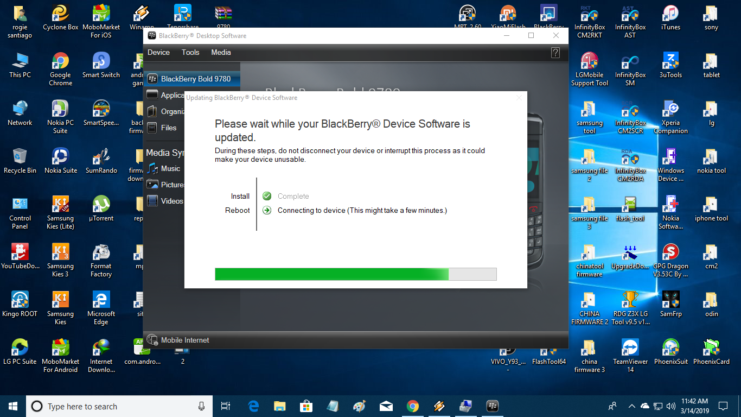Select InfinityBox CM2RKT desktop icon
The image size is (741, 417).
point(590,22)
